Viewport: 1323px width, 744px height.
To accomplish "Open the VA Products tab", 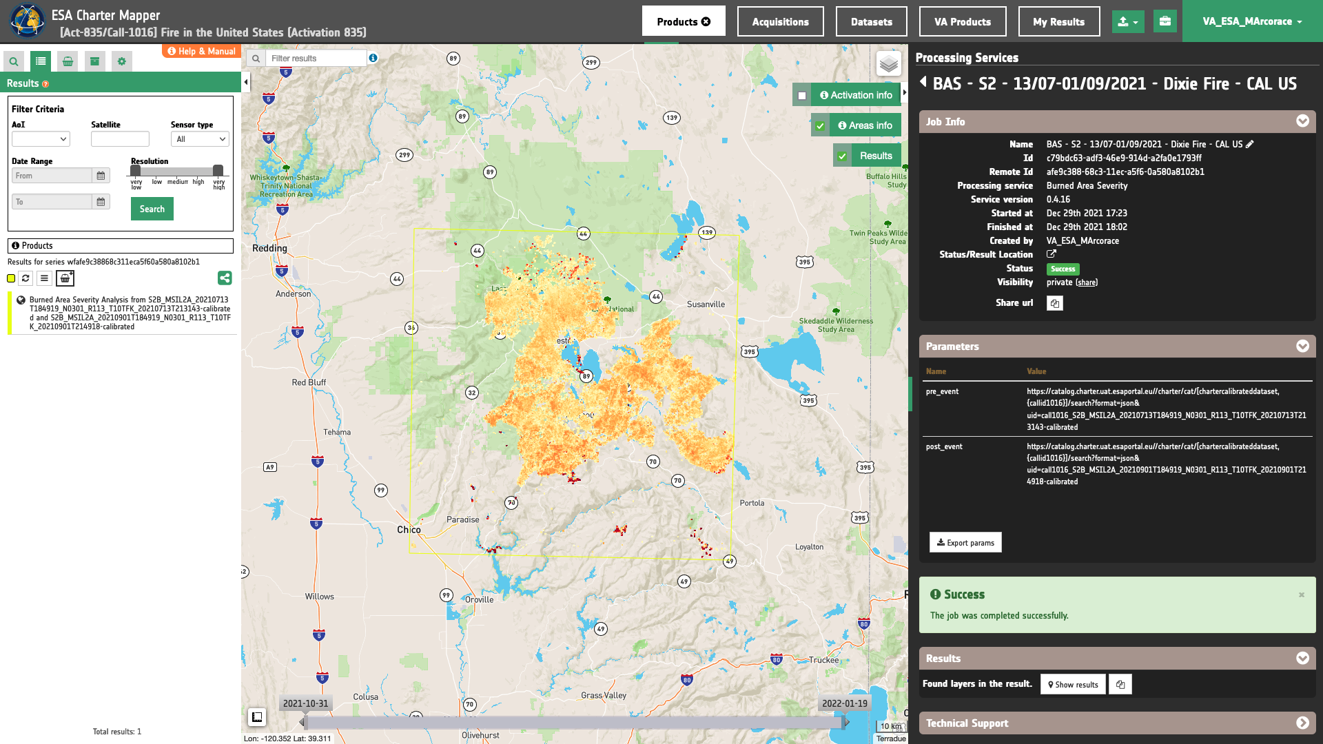I will [963, 21].
